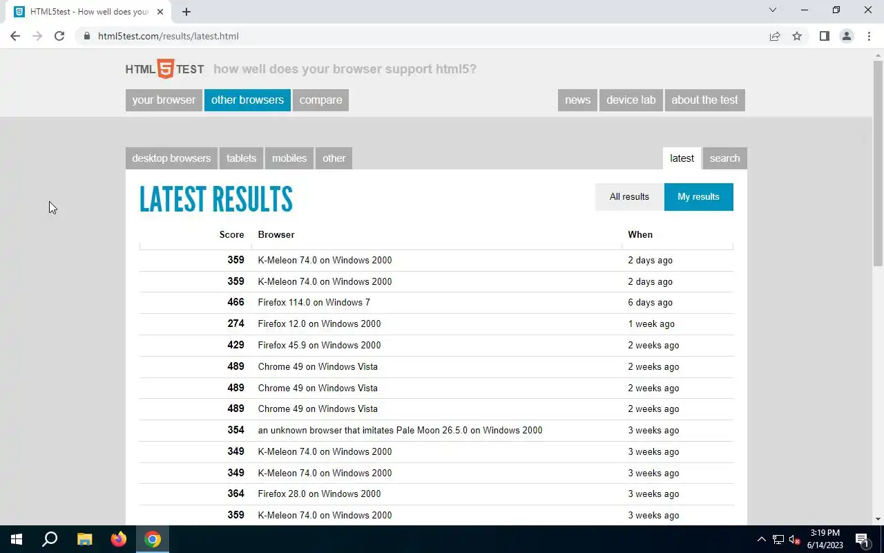The width and height of the screenshot is (884, 553).
Task: Click '1 week ago' timestamp
Action: pyautogui.click(x=651, y=324)
